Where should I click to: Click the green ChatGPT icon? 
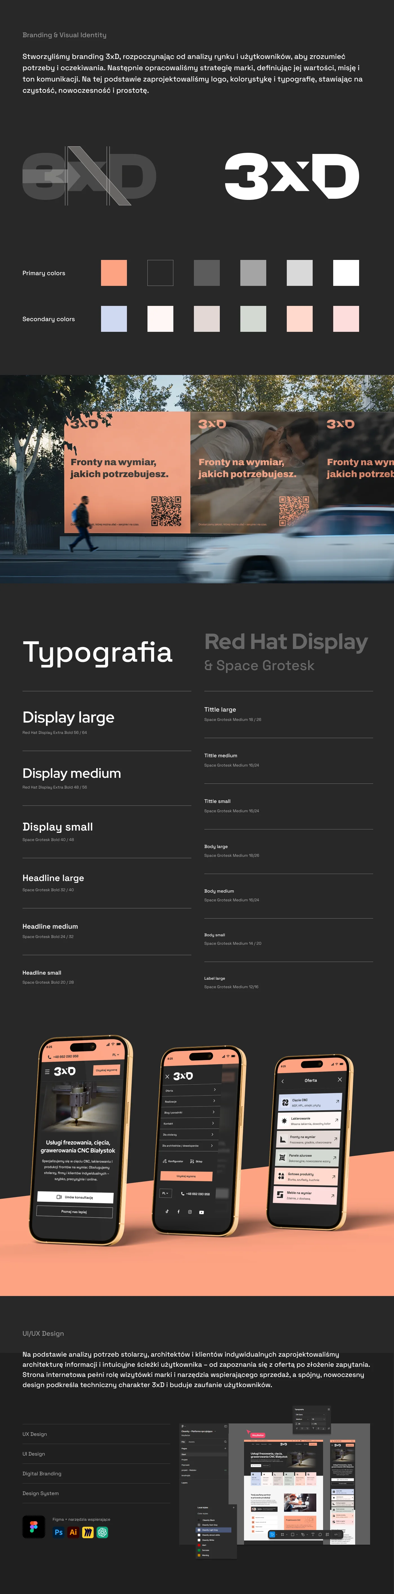(102, 1532)
